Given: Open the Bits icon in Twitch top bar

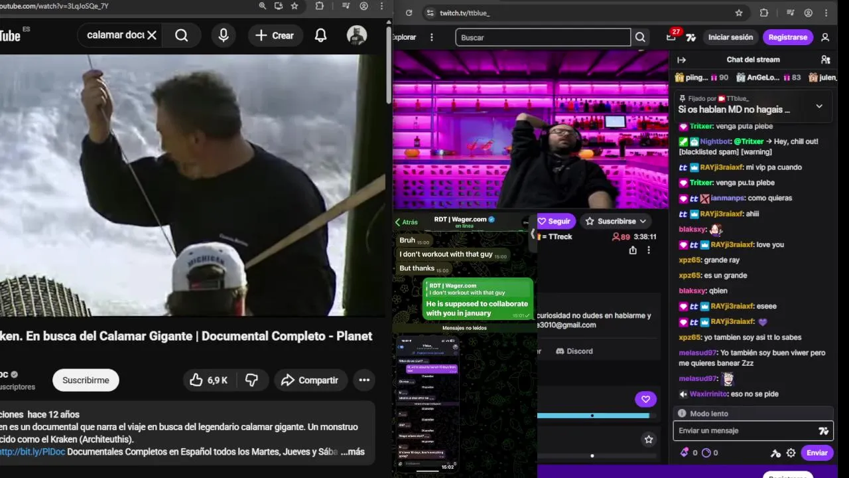Looking at the screenshot, I should (x=691, y=38).
